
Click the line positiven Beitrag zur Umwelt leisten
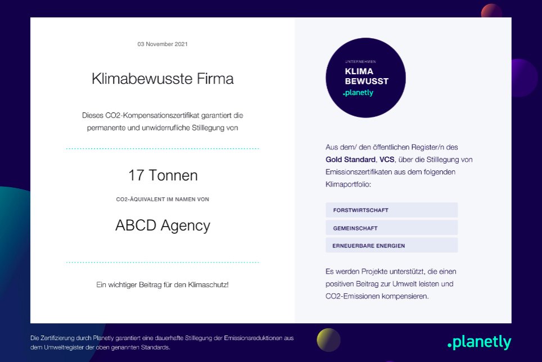tap(389, 284)
